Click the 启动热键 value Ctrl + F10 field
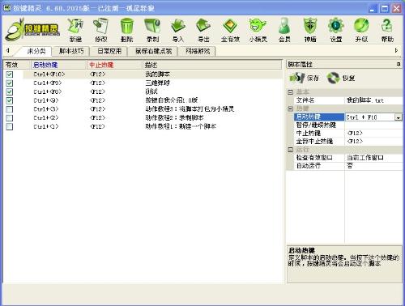Viewport: 405px width, 306px height. pos(370,117)
